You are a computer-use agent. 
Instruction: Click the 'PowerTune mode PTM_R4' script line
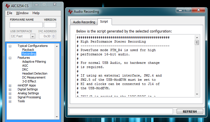116,50
